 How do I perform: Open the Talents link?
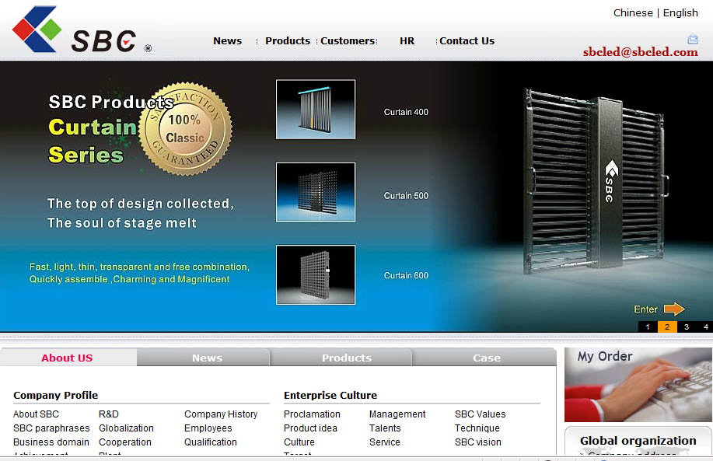coord(385,428)
